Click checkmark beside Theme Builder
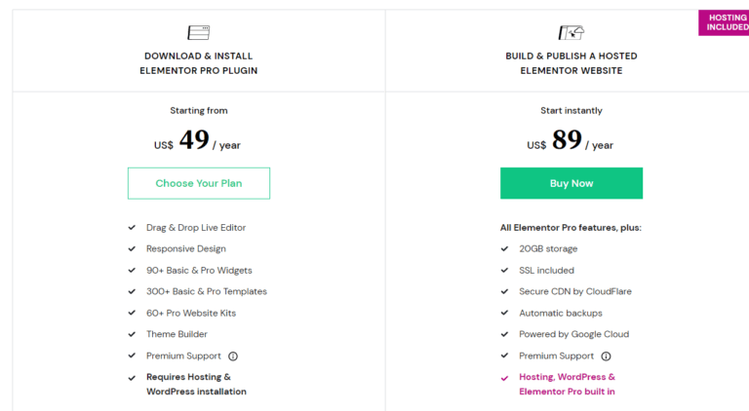The height and width of the screenshot is (411, 749). [x=132, y=335]
